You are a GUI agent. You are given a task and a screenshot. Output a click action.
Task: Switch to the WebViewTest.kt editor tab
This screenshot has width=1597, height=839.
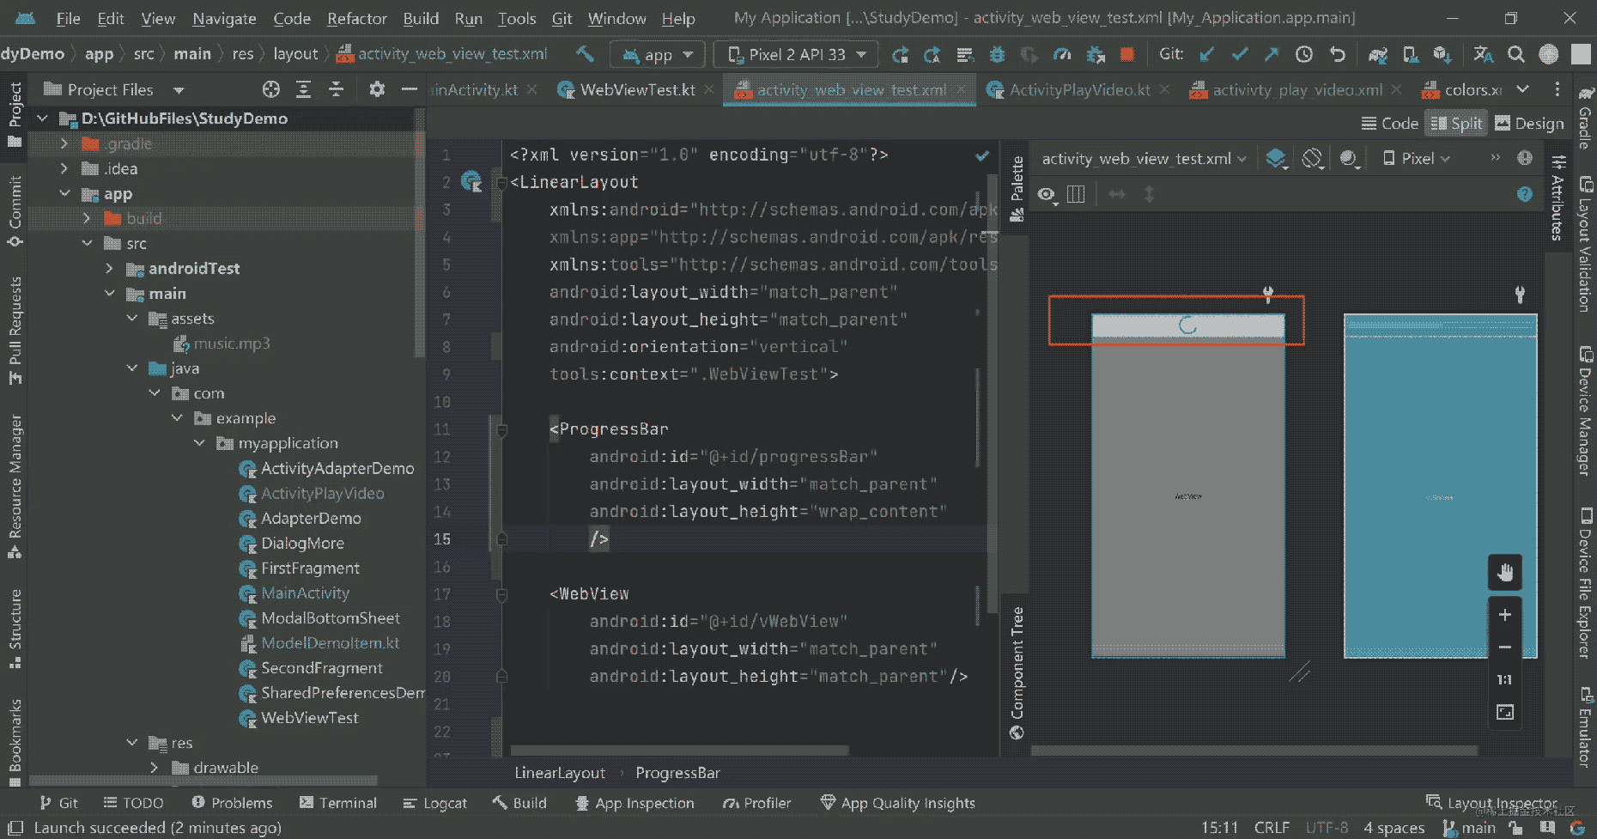click(636, 90)
